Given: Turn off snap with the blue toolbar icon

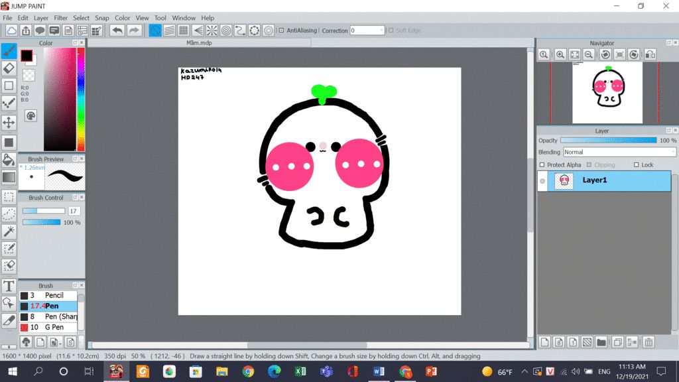Looking at the screenshot, I should pyautogui.click(x=155, y=31).
